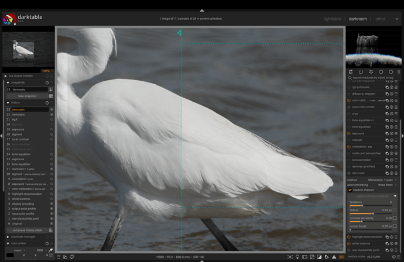Screen dimensions: 404x262
Task: Click the search modules input field
Action: click(374, 78)
